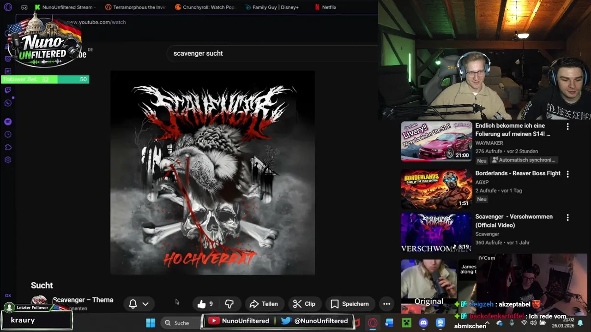Click title 'Endlich bekomme ich eine Folierung'

(513, 130)
